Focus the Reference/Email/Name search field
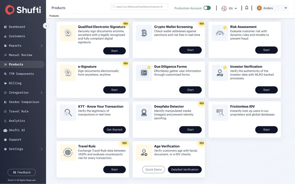 (139, 7)
